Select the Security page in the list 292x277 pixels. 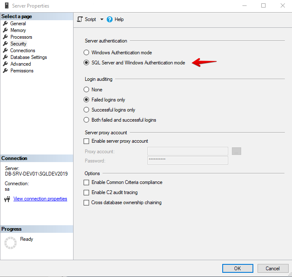pos(18,44)
